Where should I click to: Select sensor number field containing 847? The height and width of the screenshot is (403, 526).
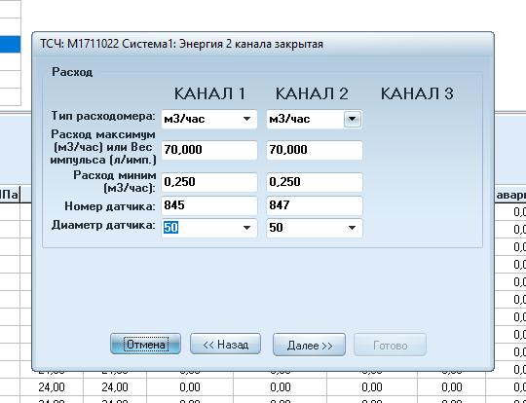[x=315, y=205]
